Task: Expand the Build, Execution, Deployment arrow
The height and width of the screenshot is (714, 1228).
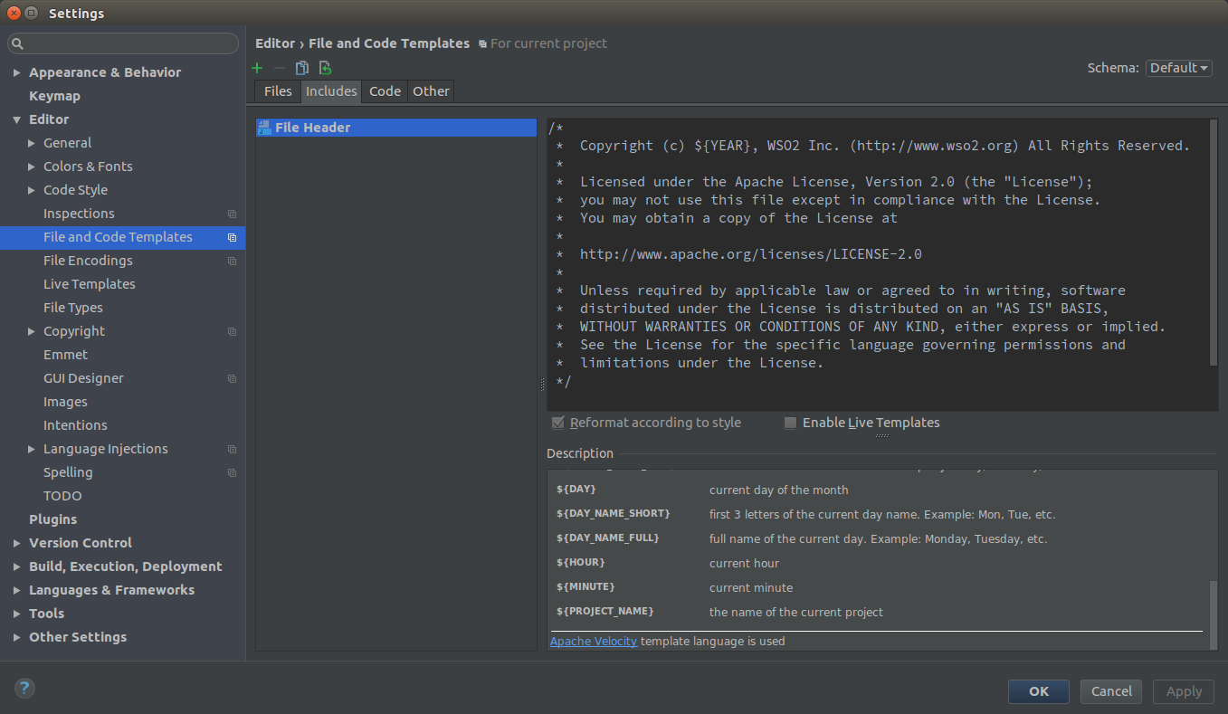Action: 17,566
